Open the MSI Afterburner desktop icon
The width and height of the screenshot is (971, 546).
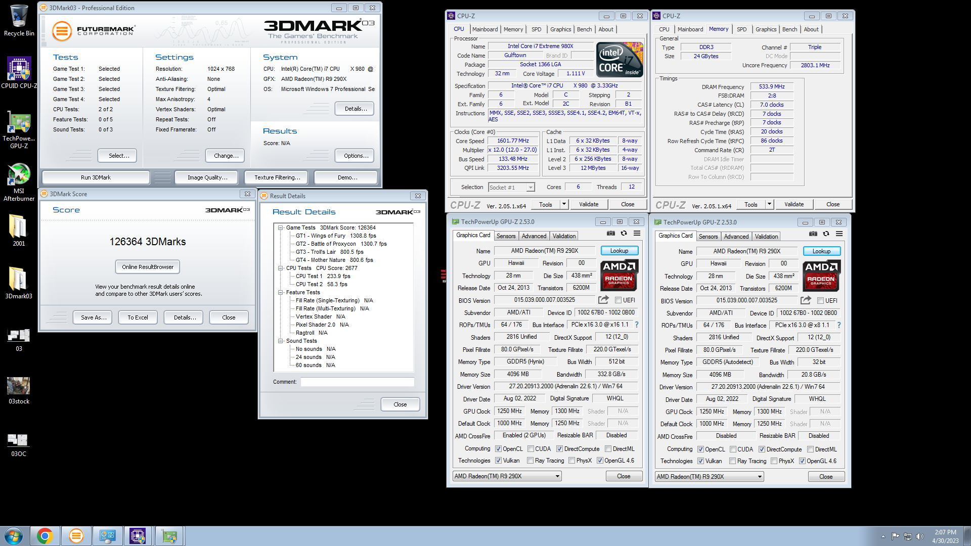[x=19, y=182]
